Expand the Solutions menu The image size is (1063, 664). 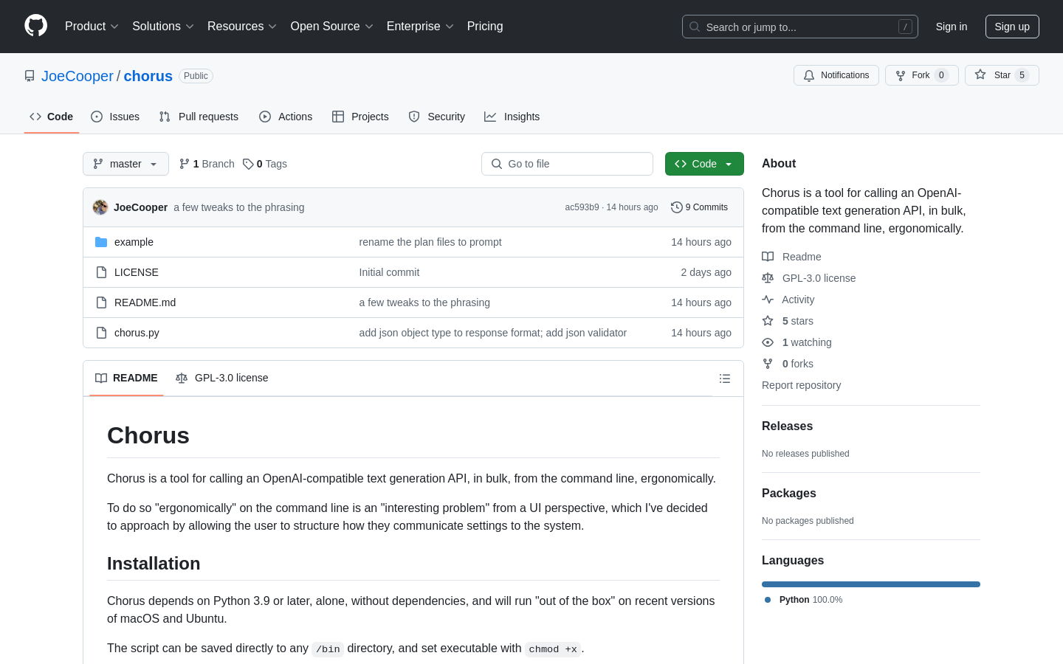[162, 27]
